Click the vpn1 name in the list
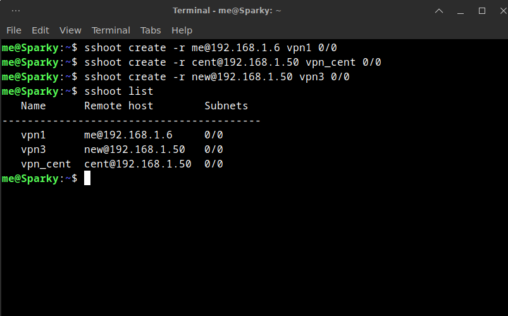The image size is (508, 316). 33,135
